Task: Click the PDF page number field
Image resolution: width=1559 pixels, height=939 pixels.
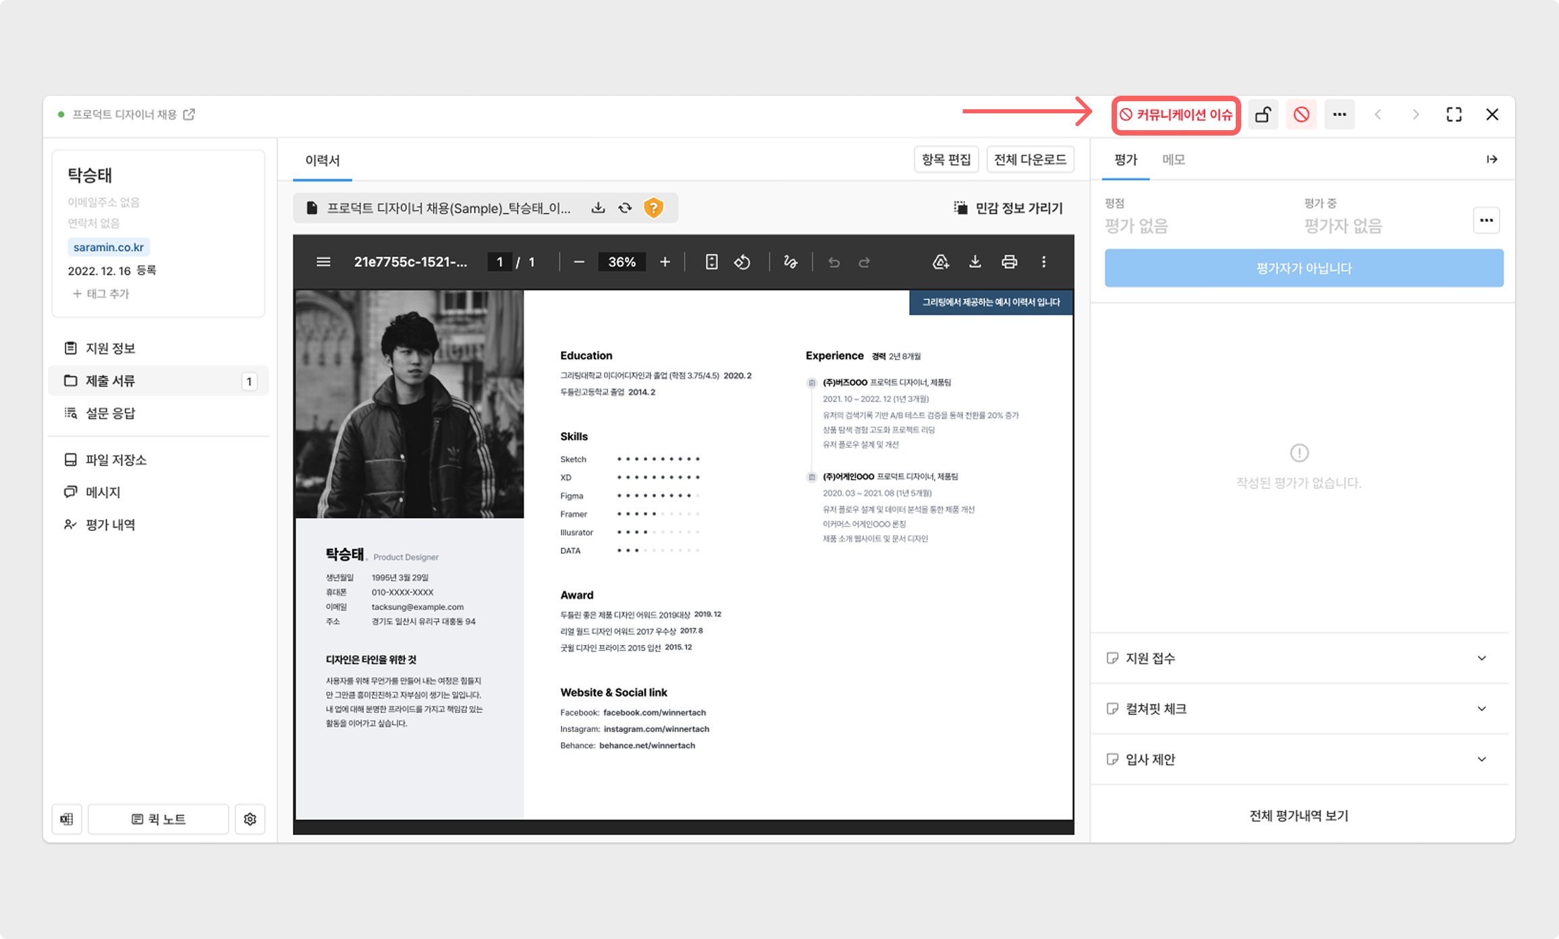Action: tap(499, 262)
